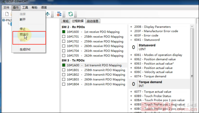
Task: Click the green refresh toolbar icon
Action: (x=70, y=14)
